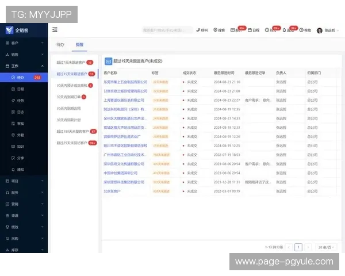345x276 pixels.
Task: Open customer 深圳理想科技集团有限公司
Action: pyautogui.click(x=124, y=182)
